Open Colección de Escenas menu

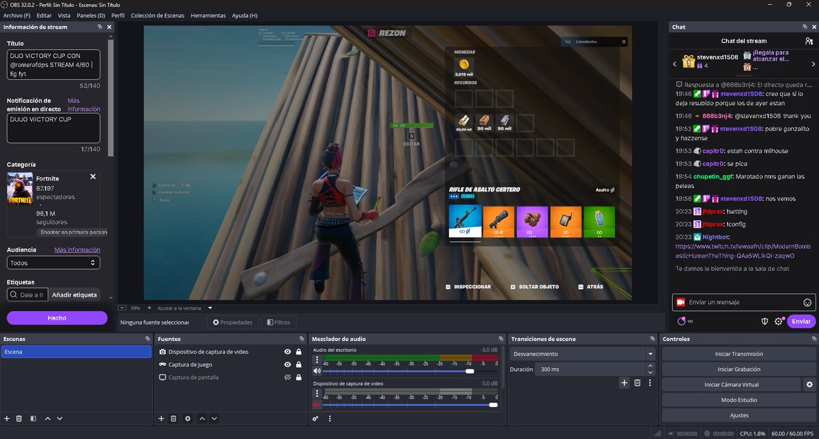[158, 15]
